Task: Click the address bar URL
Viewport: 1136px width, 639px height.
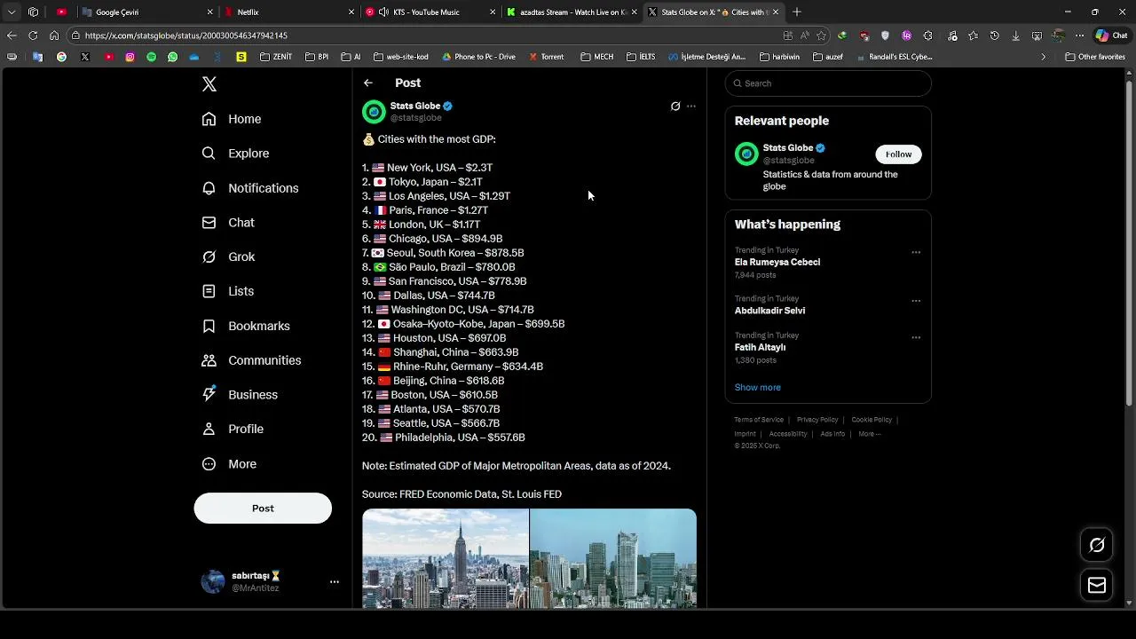Action: click(186, 35)
